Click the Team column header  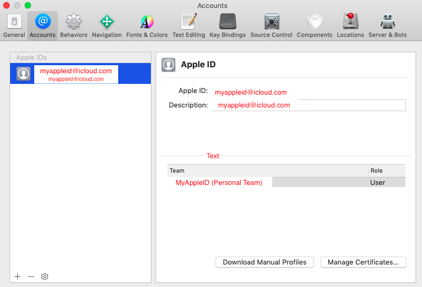click(267, 170)
